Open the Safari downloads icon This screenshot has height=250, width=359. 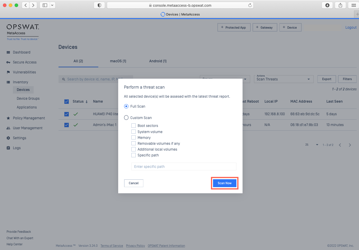point(327,5)
